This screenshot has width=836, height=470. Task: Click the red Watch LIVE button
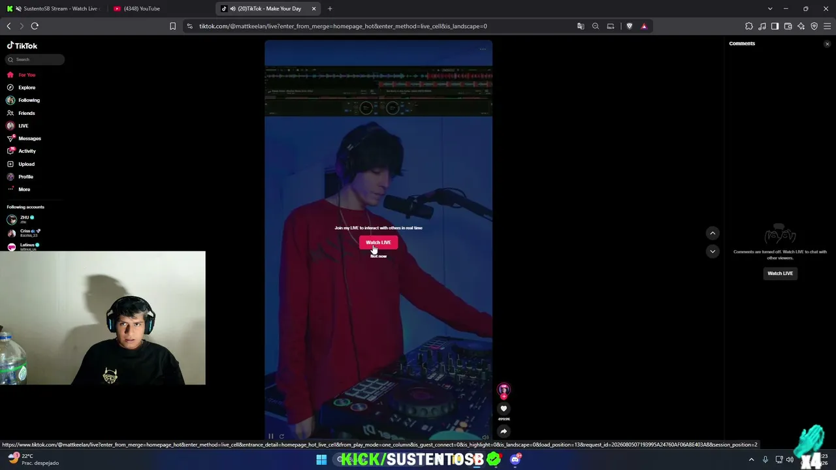point(378,242)
